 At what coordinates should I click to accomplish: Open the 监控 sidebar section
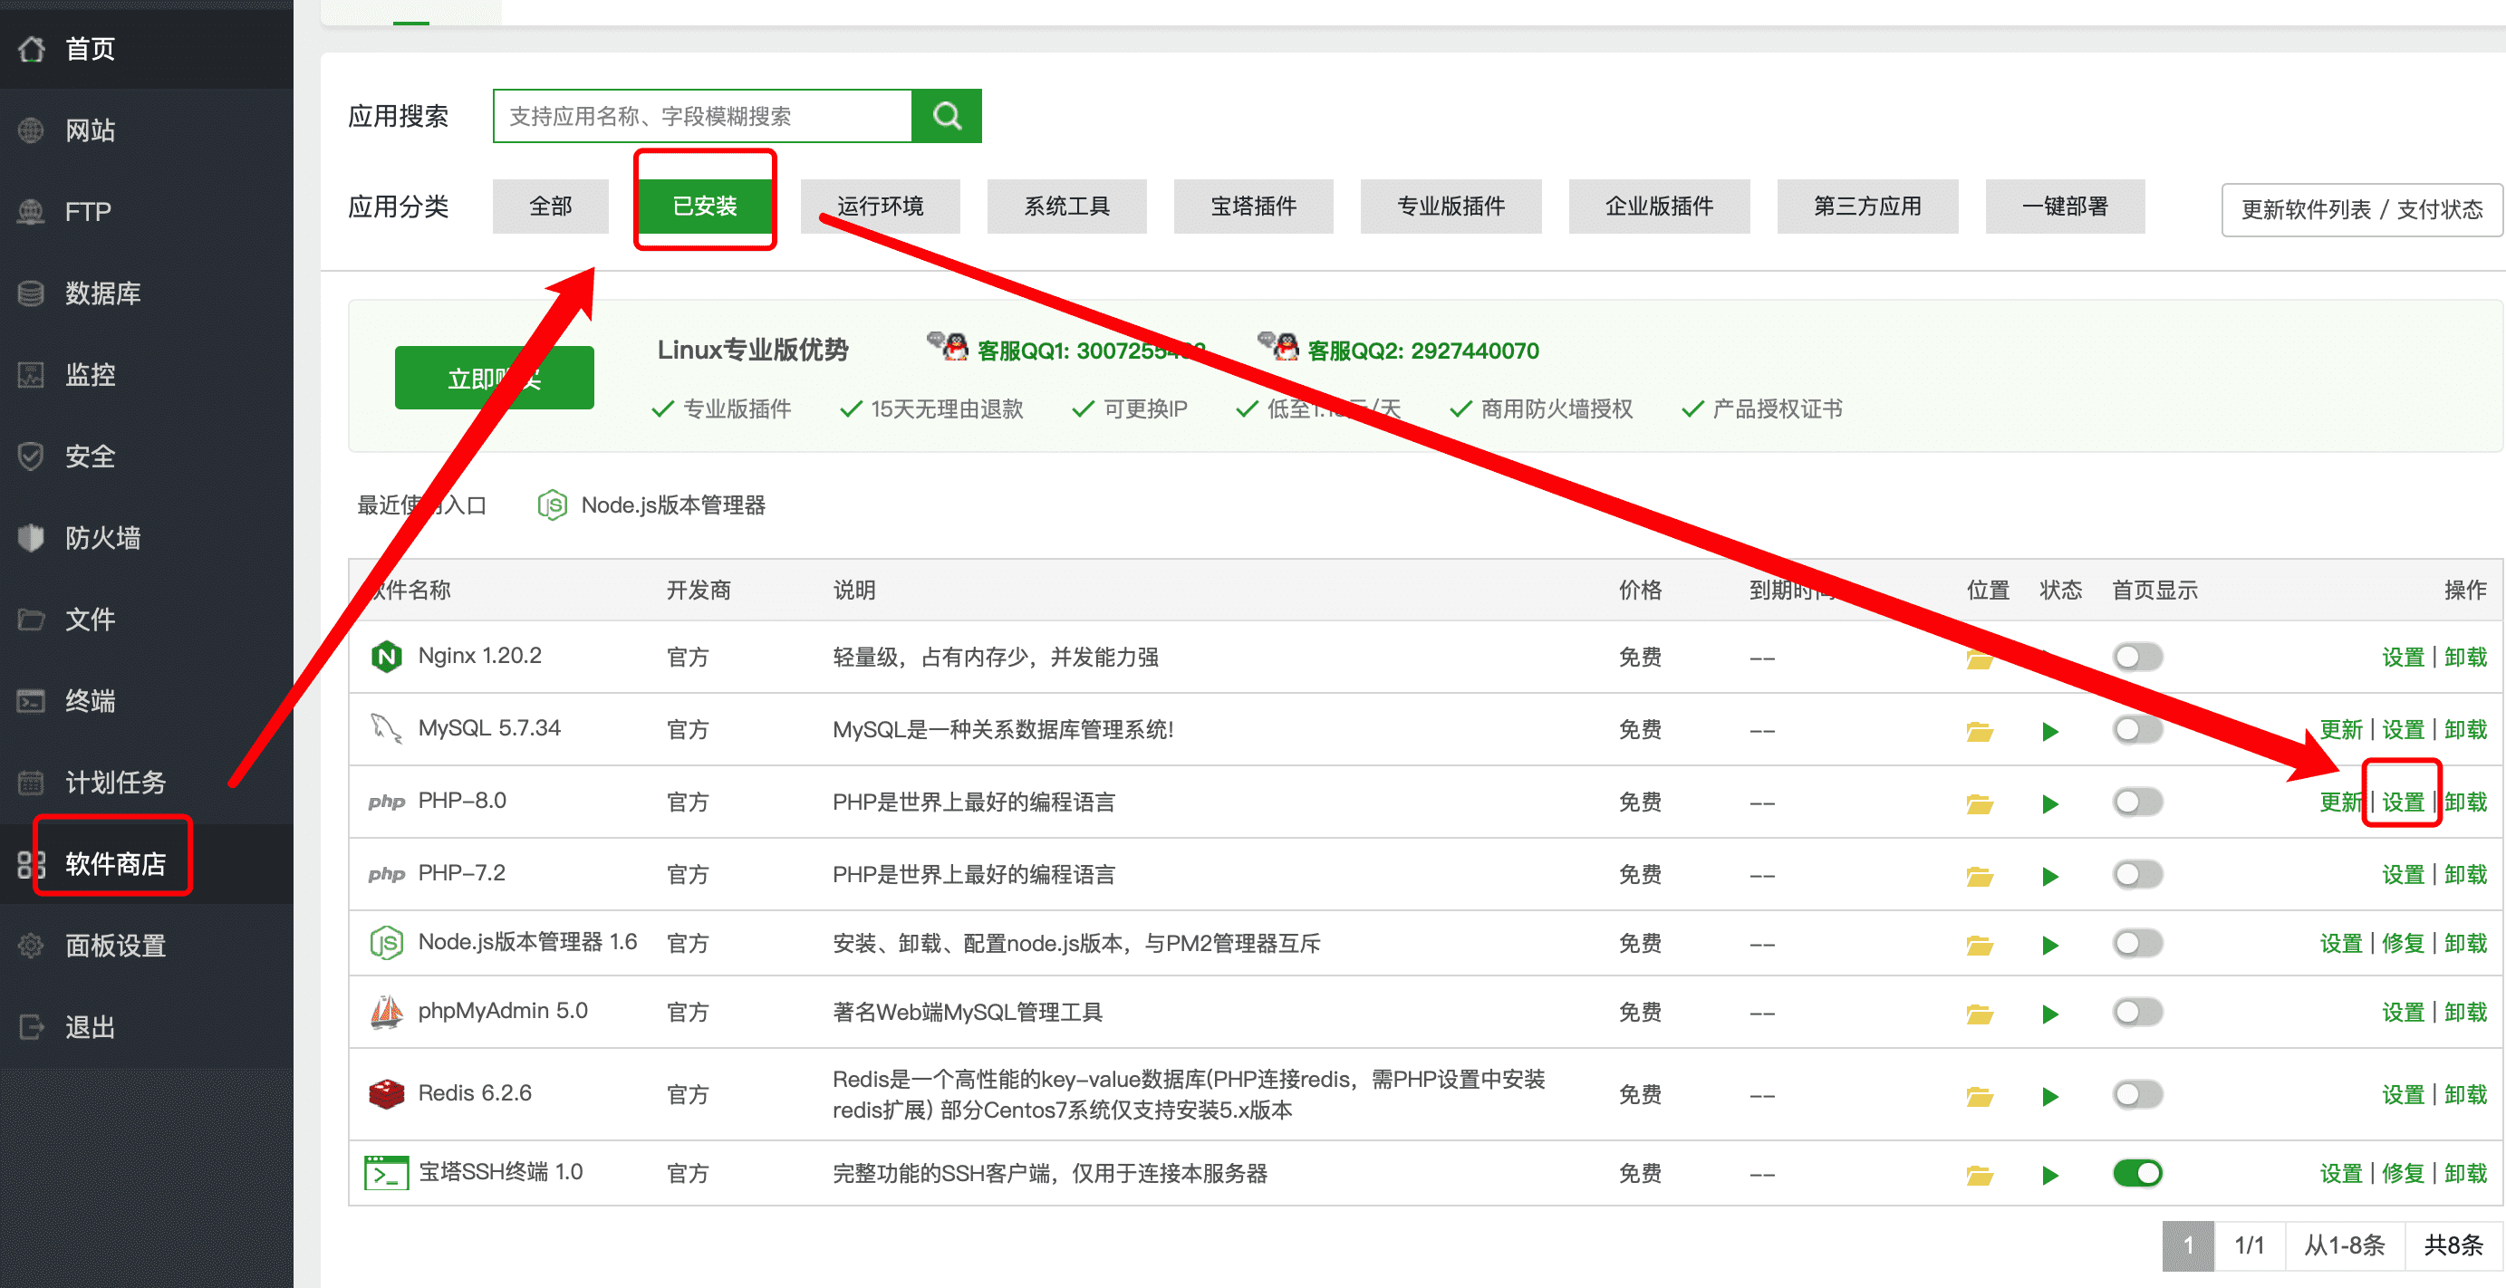(x=146, y=374)
